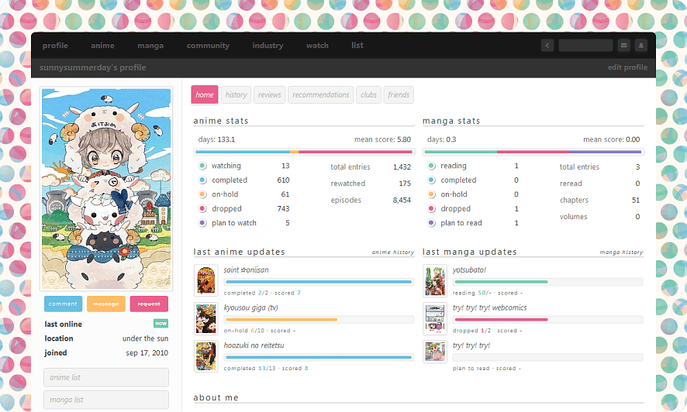Open the Hoozuki no Reitetsu cover thumbnail
The image size is (687, 412).
point(205,356)
